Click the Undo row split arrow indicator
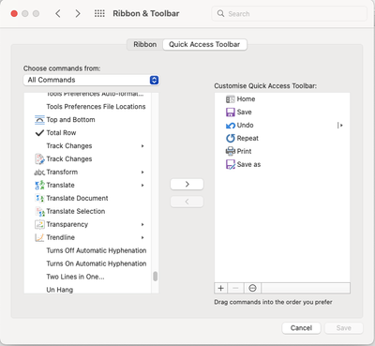This screenshot has height=346, width=375. click(340, 126)
